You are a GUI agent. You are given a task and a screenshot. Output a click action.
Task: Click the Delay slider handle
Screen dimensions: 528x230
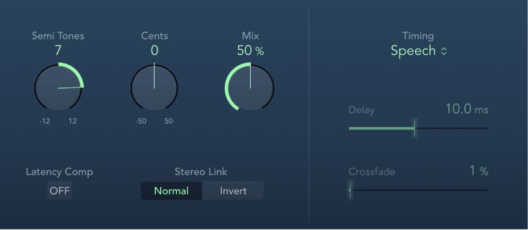click(415, 129)
